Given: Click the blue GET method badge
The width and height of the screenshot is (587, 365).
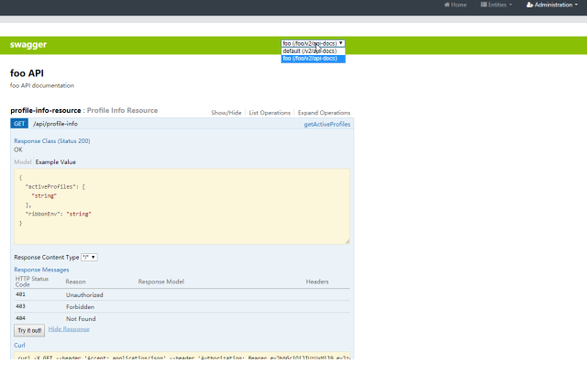Looking at the screenshot, I should click(x=19, y=124).
